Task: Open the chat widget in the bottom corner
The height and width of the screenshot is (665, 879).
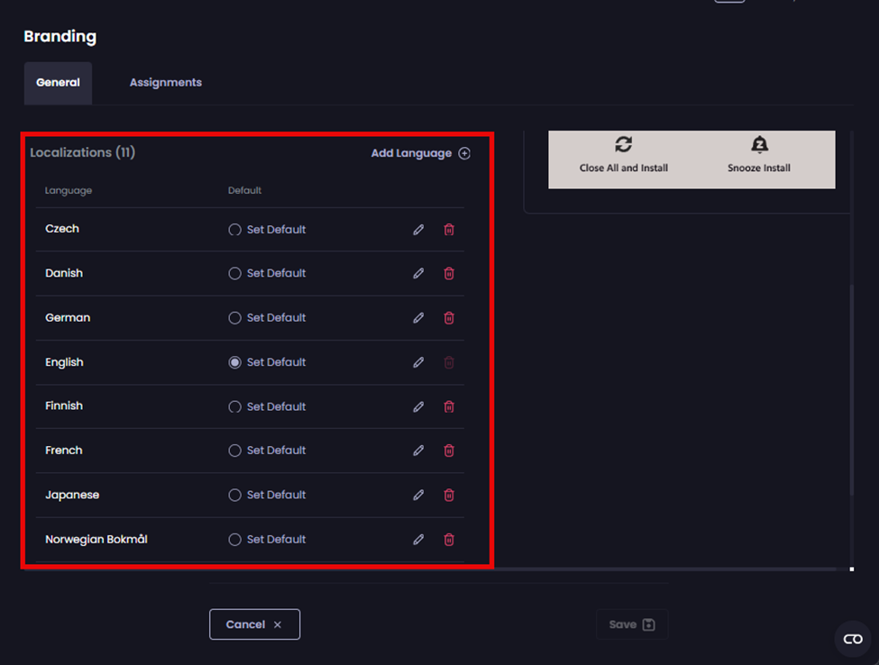Action: (x=851, y=639)
